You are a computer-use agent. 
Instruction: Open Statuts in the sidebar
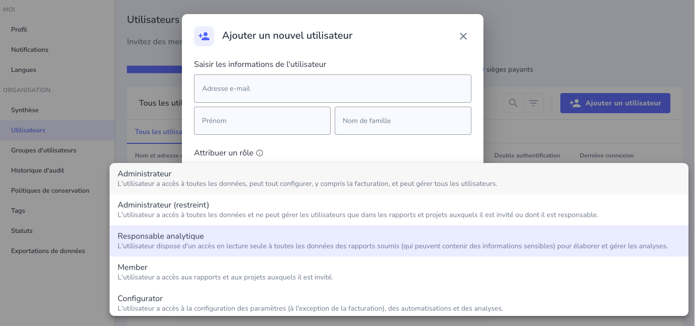coord(57,231)
